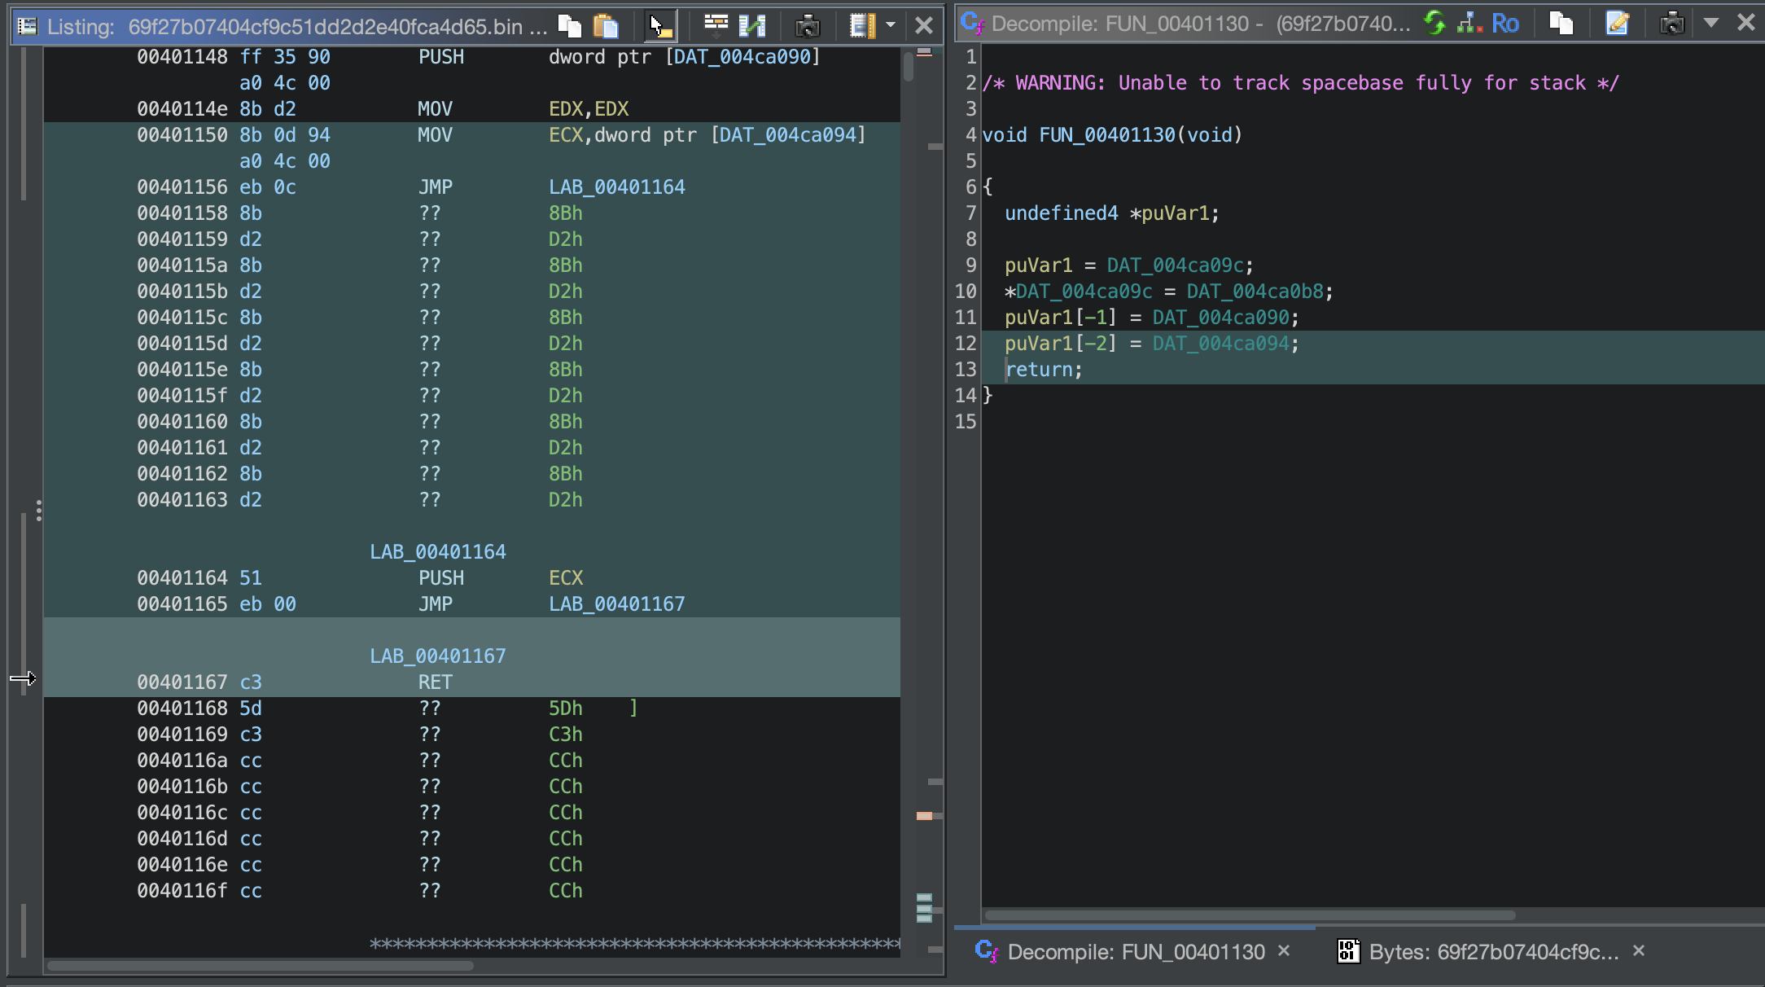1765x987 pixels.
Task: Open the Listing field browser format icon
Action: point(862,26)
